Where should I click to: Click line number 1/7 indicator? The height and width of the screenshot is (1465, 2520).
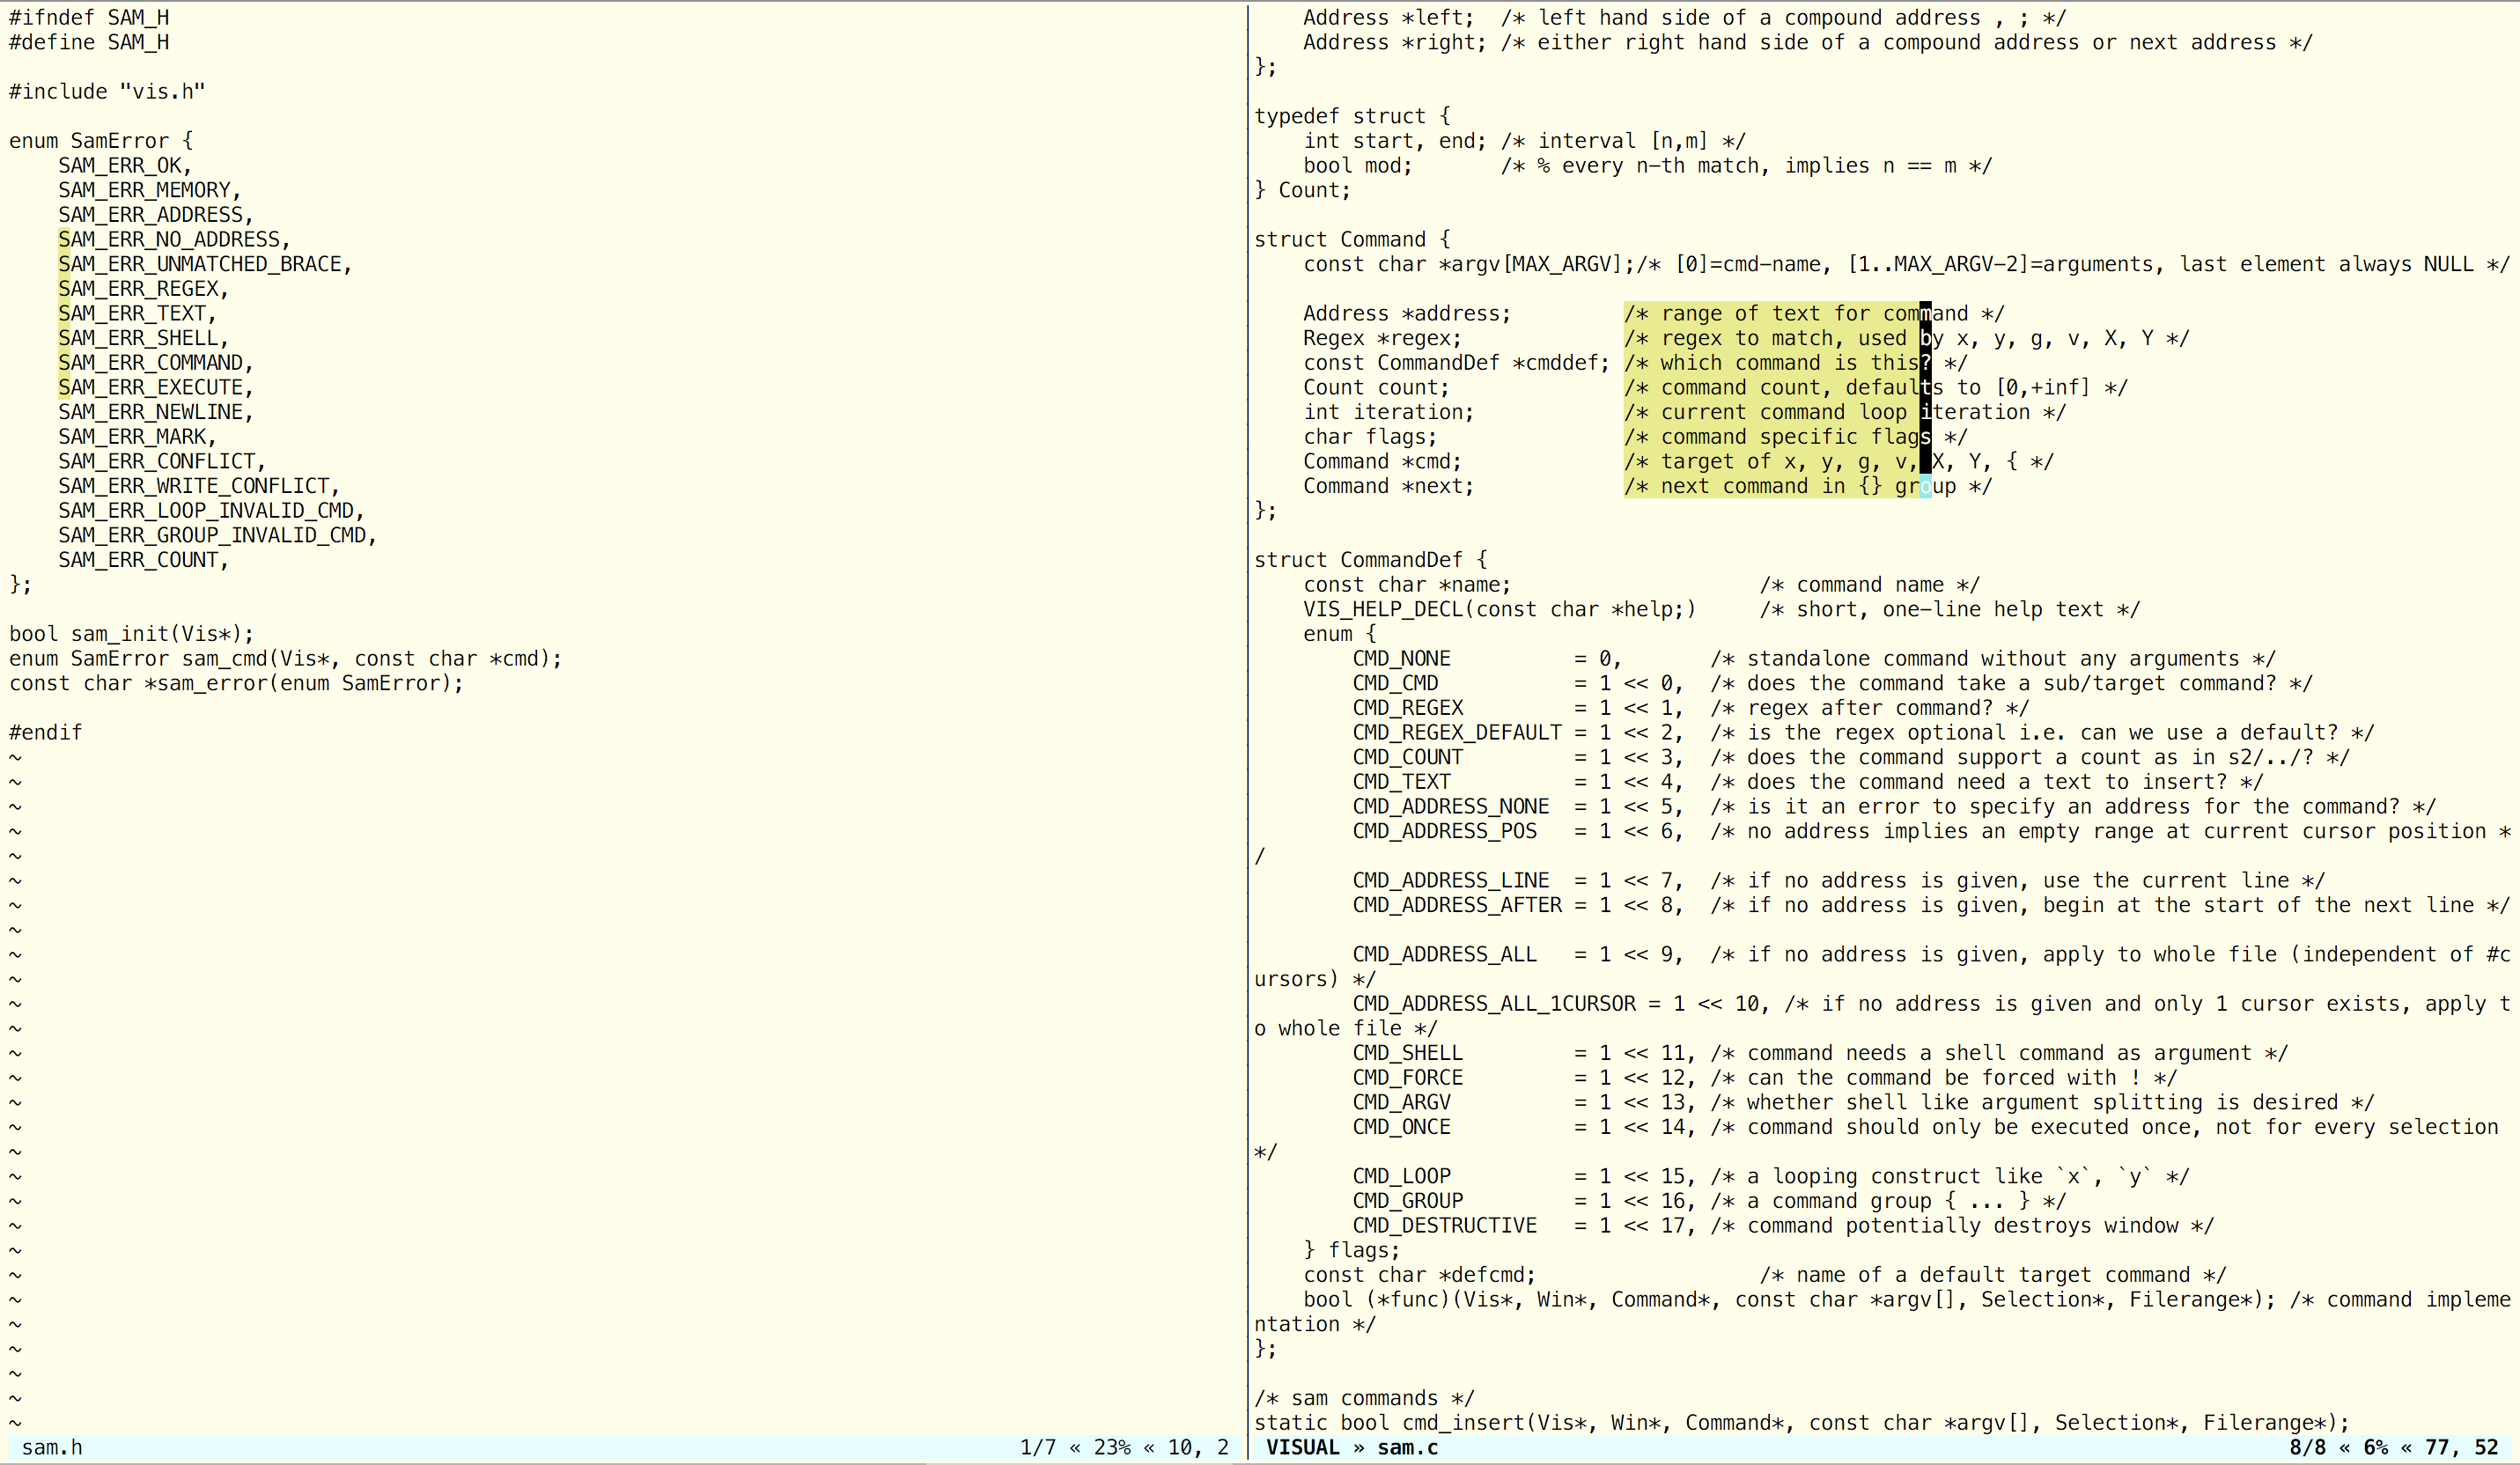tap(1029, 1451)
